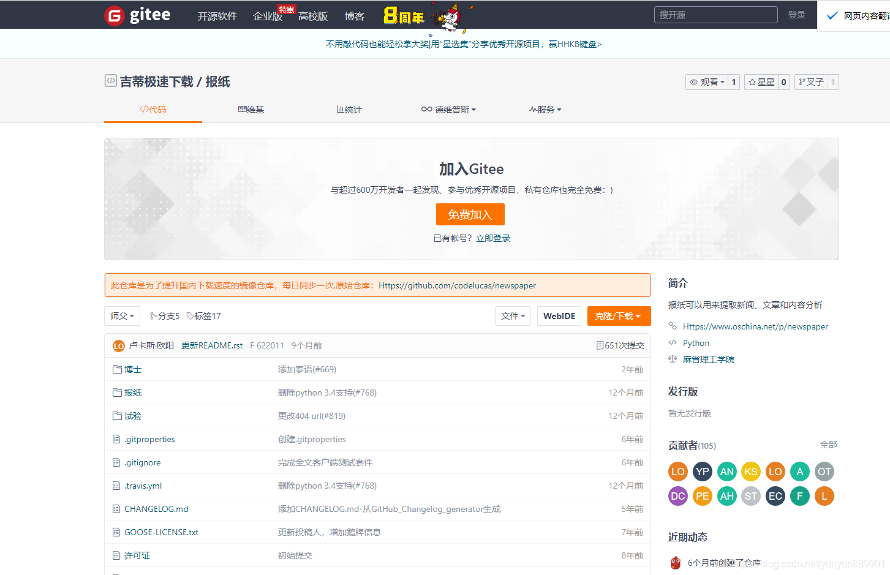Click the 搜开源 search field
Screen dimensions: 890x575
715,15
